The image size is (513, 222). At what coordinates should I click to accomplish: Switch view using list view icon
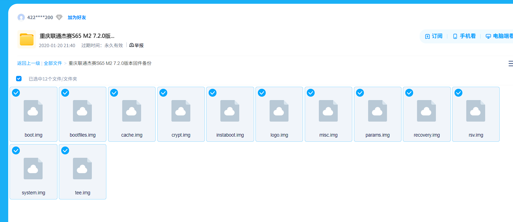[x=511, y=64]
